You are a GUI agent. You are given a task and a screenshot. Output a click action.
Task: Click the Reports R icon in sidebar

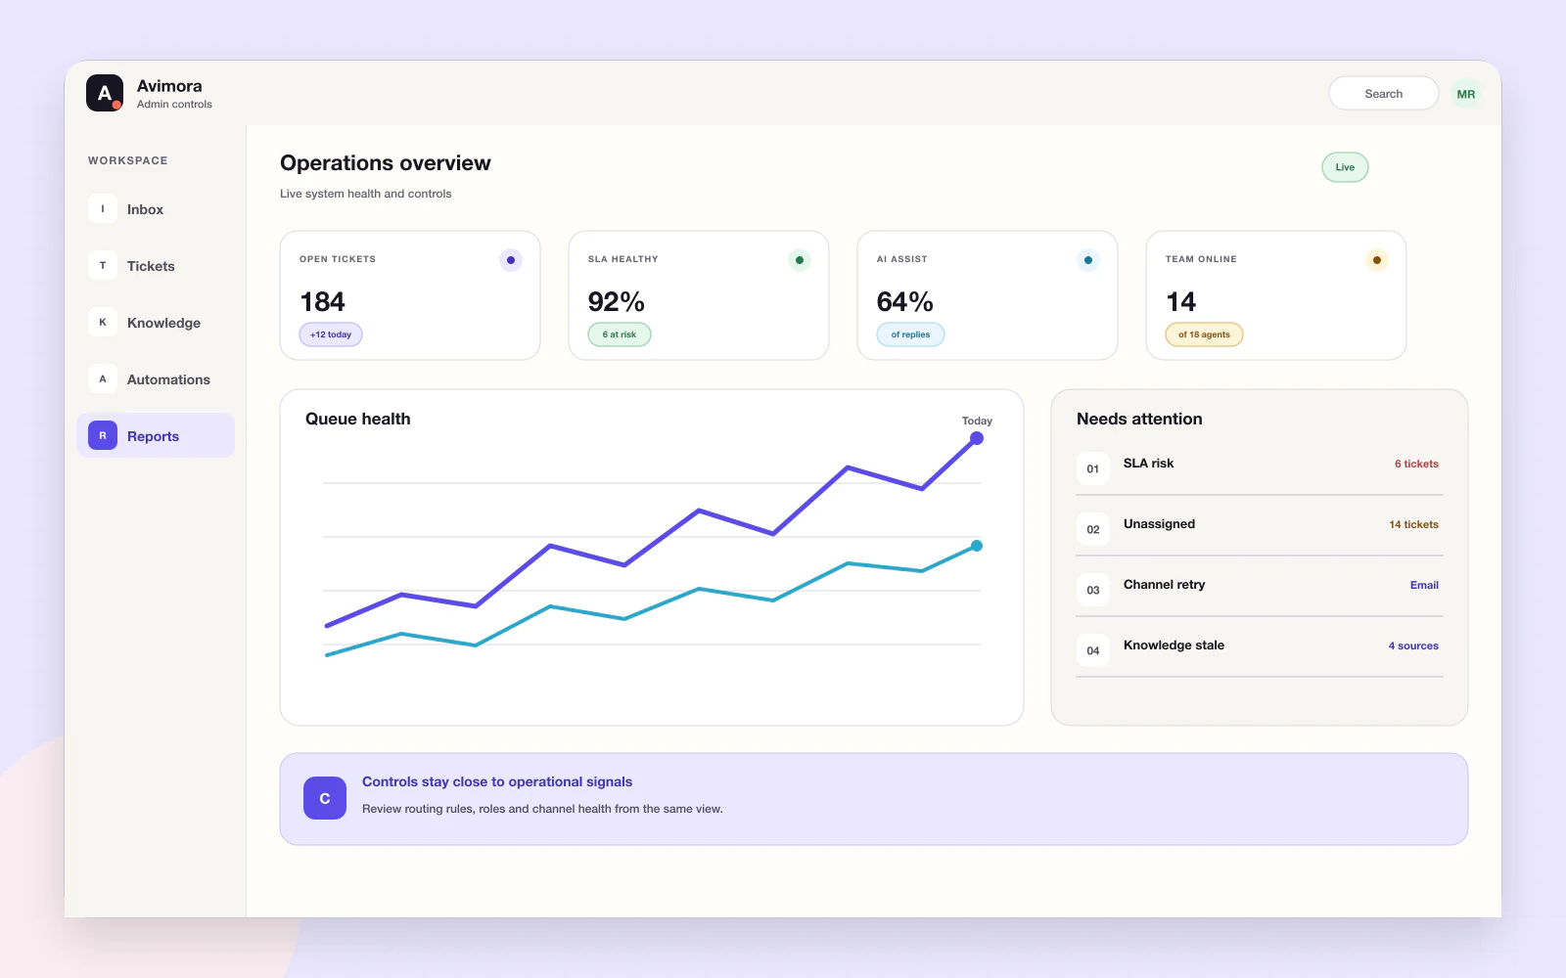(103, 435)
